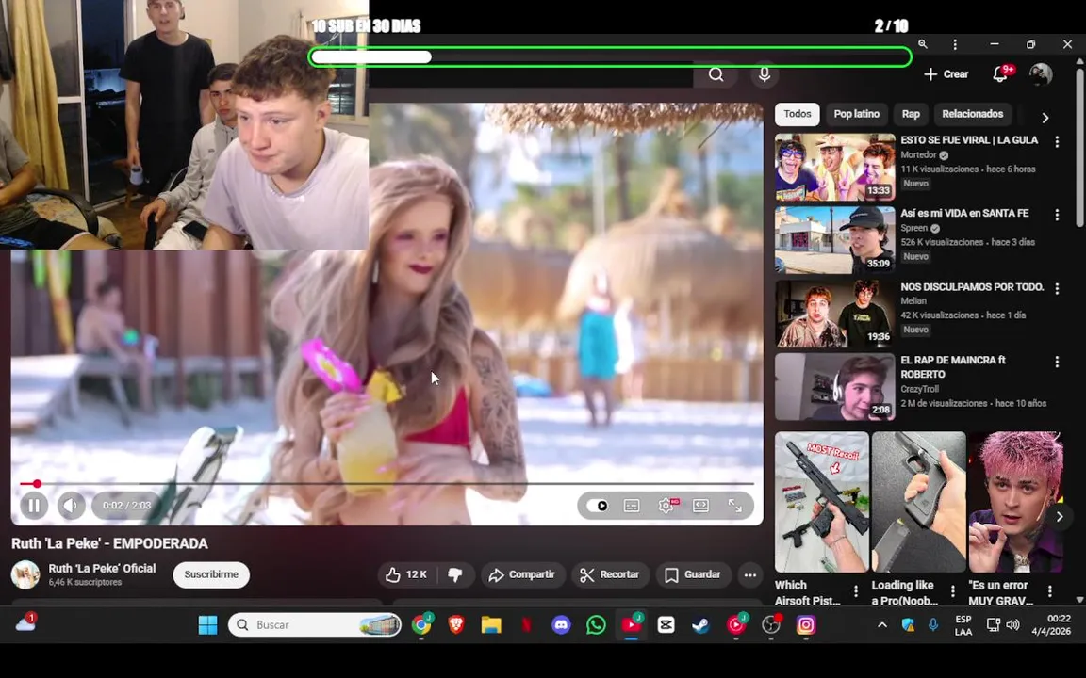
Task: Open the Which Airsoft Pist... short
Action: [x=821, y=502]
